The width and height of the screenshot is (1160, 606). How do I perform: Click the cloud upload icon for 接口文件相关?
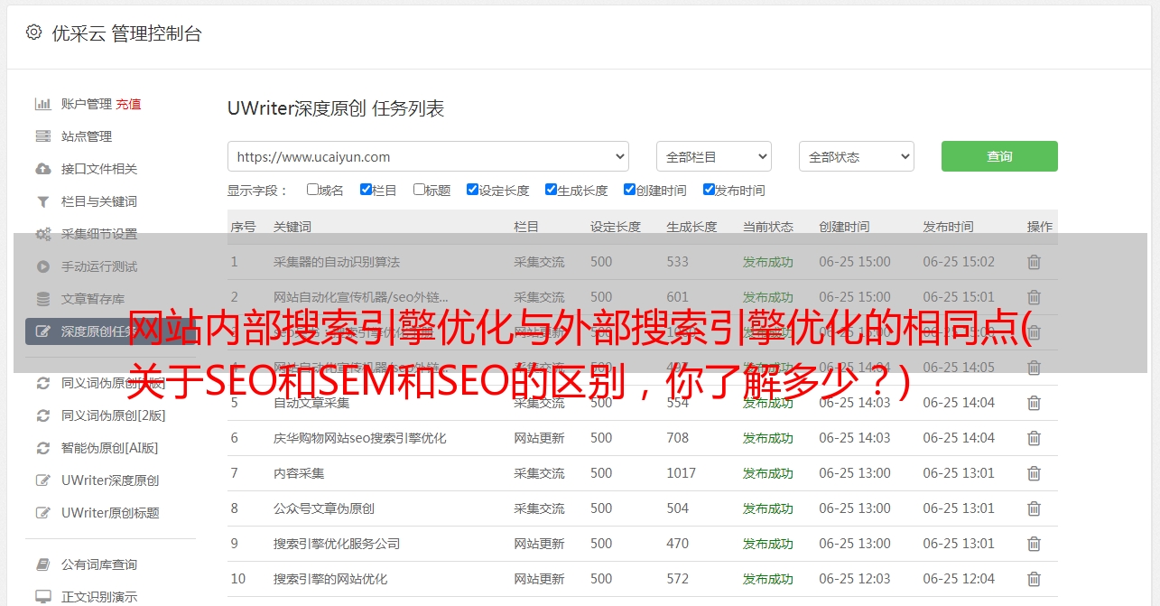pos(42,169)
